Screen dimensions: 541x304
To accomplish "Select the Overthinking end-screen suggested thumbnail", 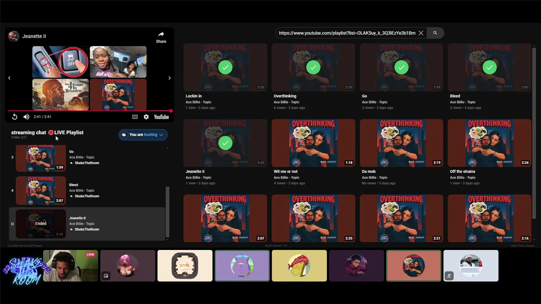I will tap(118, 94).
